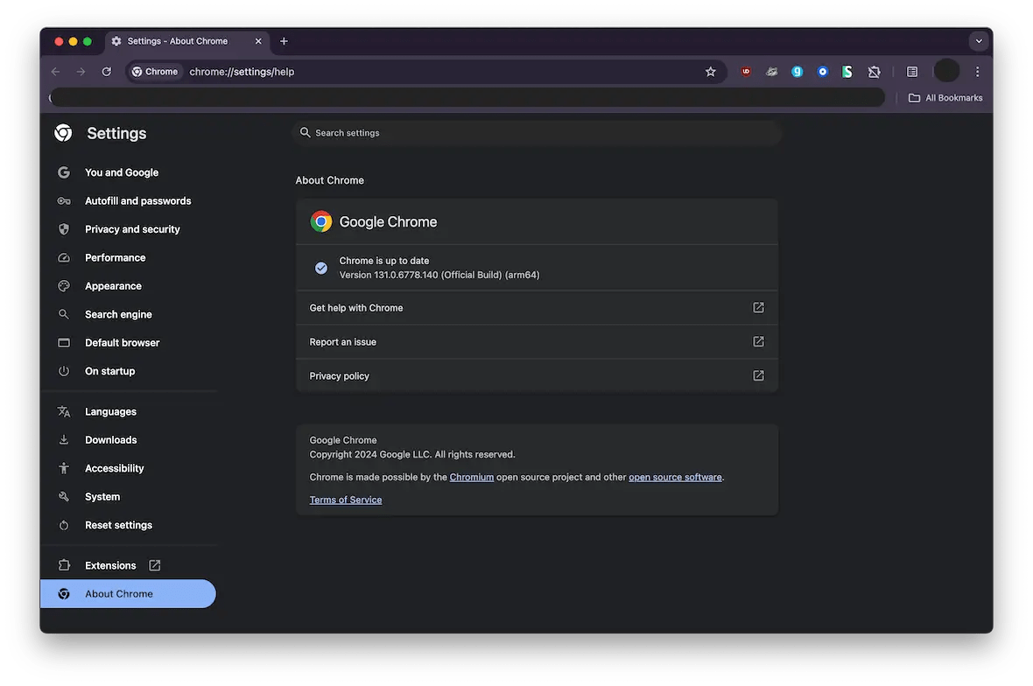Image resolution: width=1033 pixels, height=686 pixels.
Task: Open the Chromium link
Action: tap(472, 477)
